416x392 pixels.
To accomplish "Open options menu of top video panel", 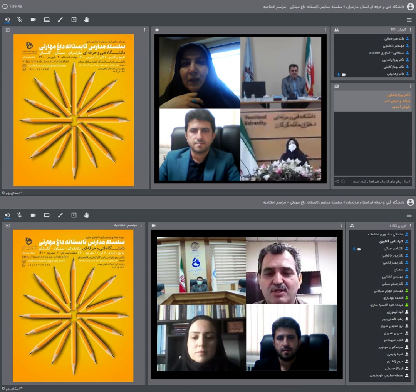I will pos(325,30).
